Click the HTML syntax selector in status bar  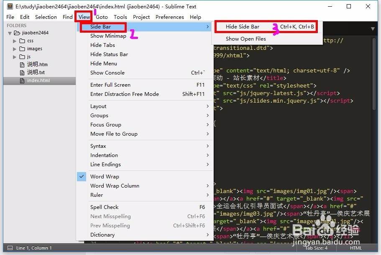(x=356, y=248)
